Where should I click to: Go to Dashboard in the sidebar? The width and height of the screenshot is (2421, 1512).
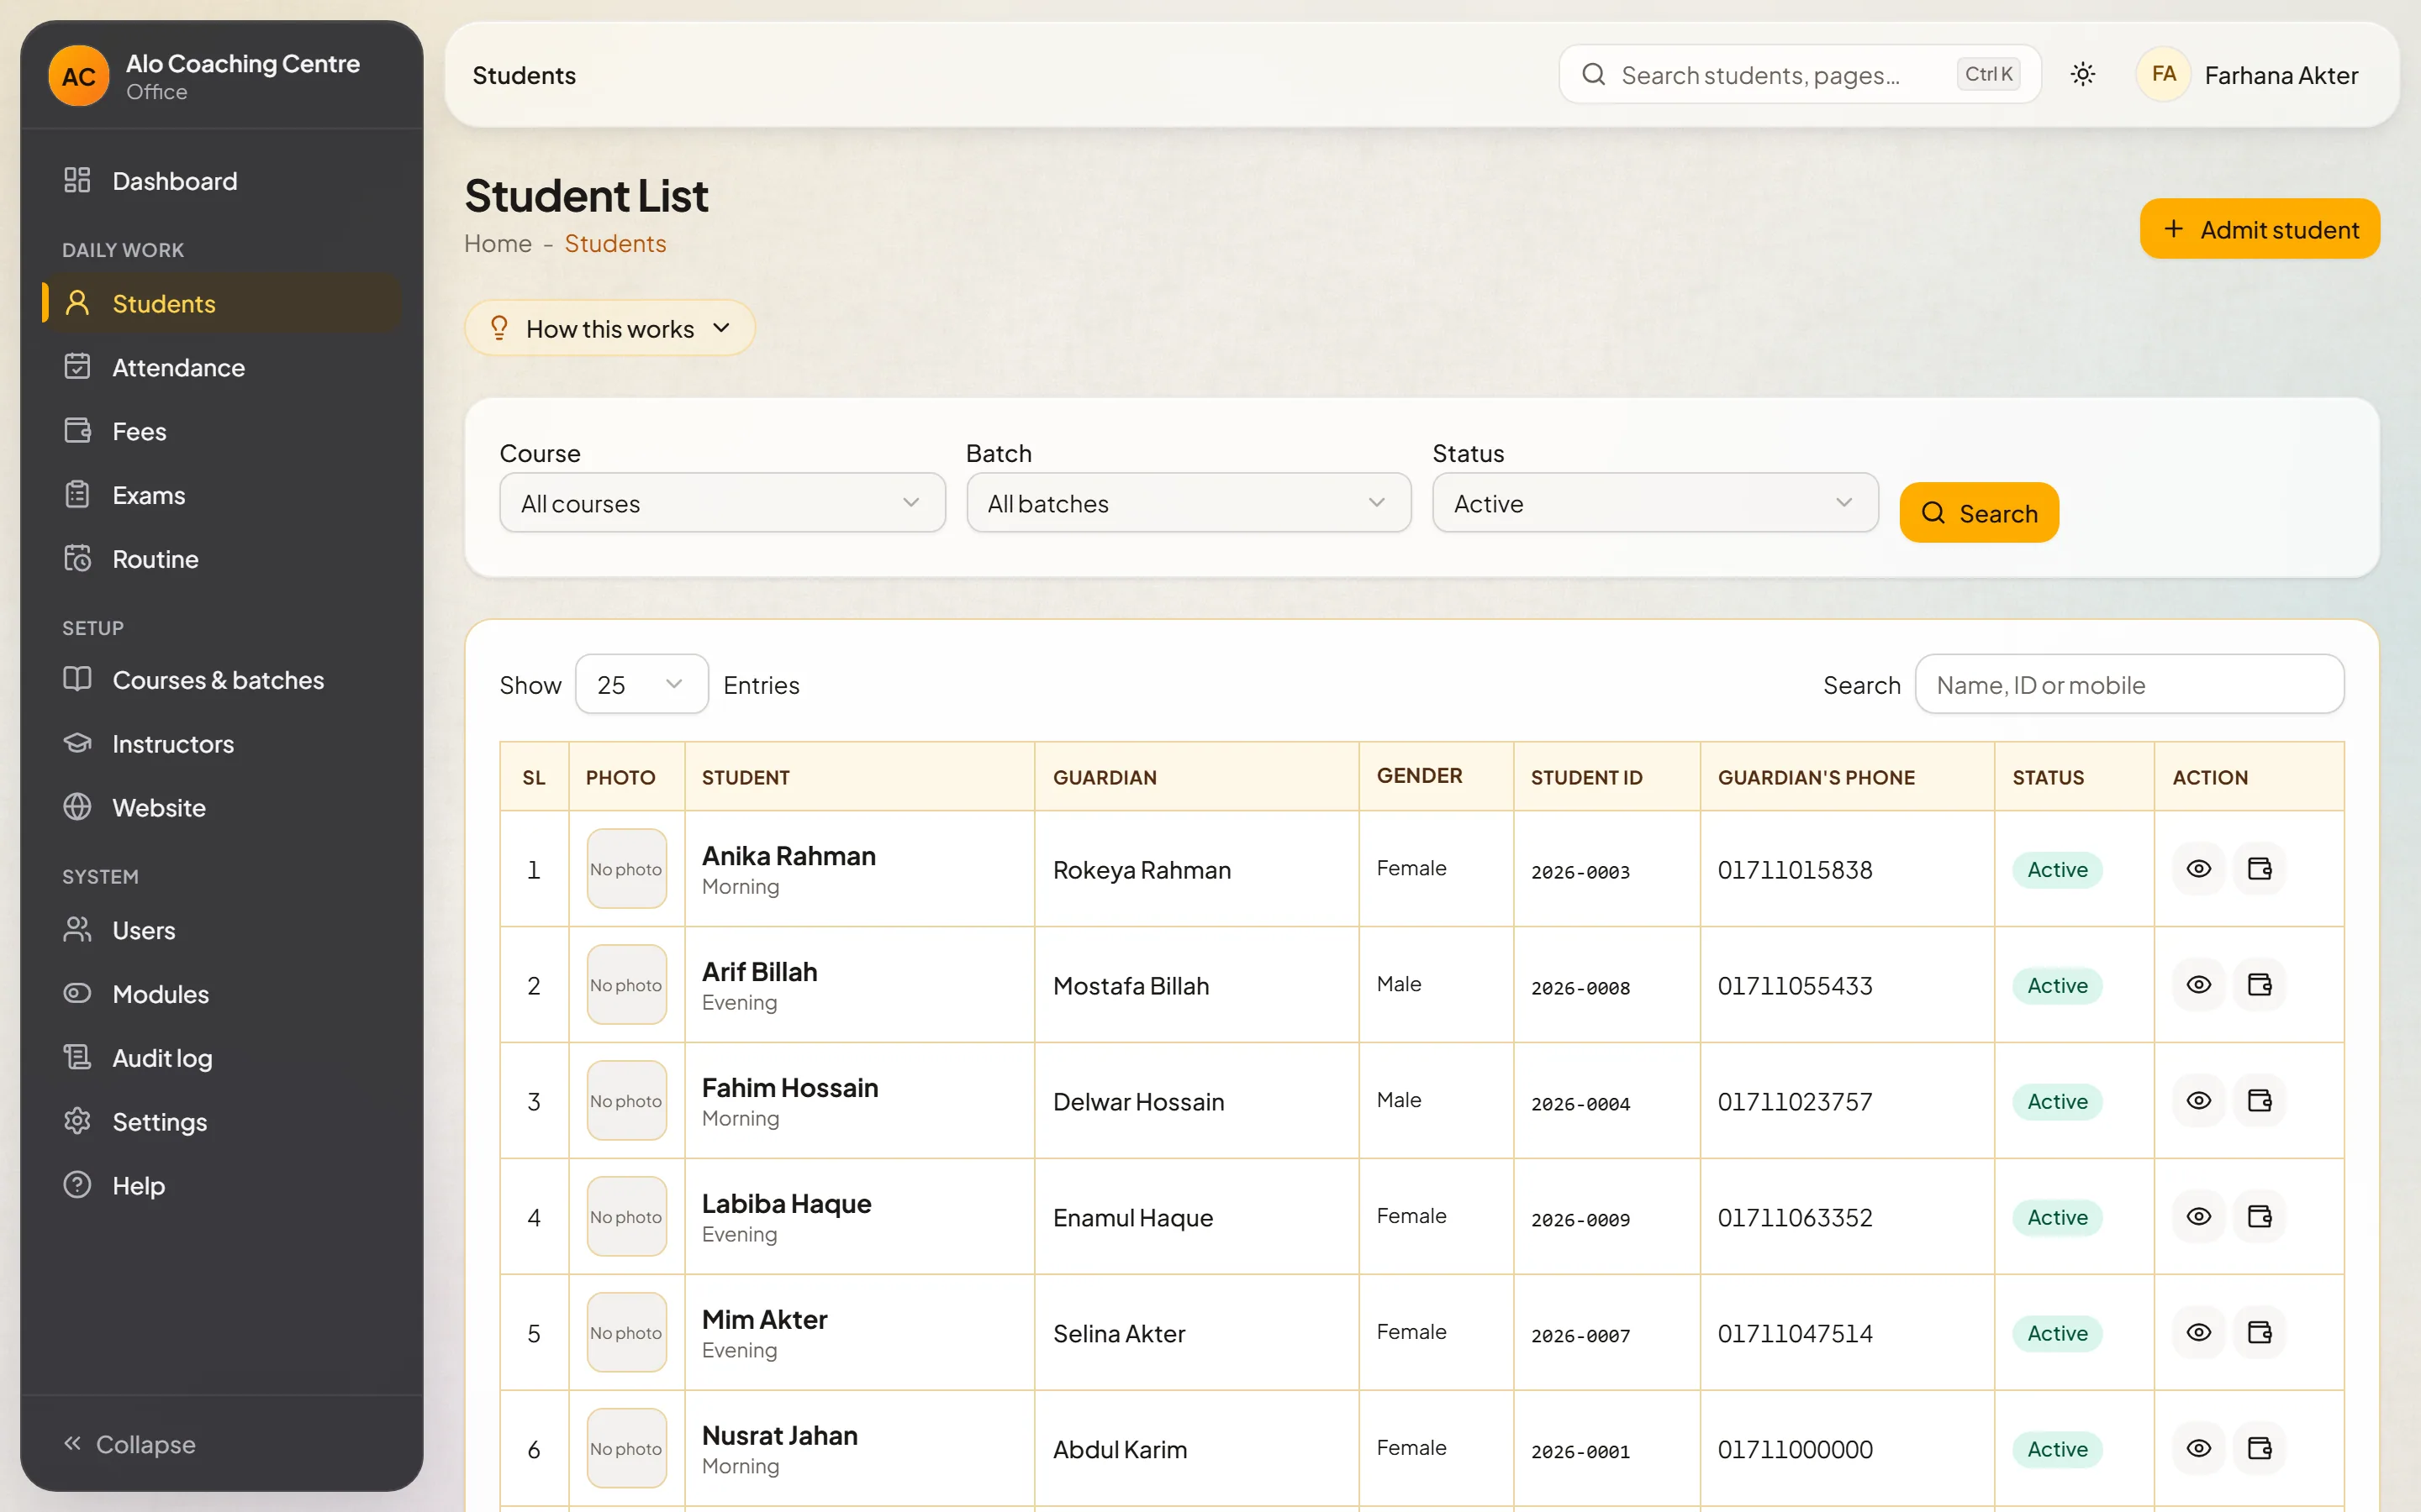[222, 181]
